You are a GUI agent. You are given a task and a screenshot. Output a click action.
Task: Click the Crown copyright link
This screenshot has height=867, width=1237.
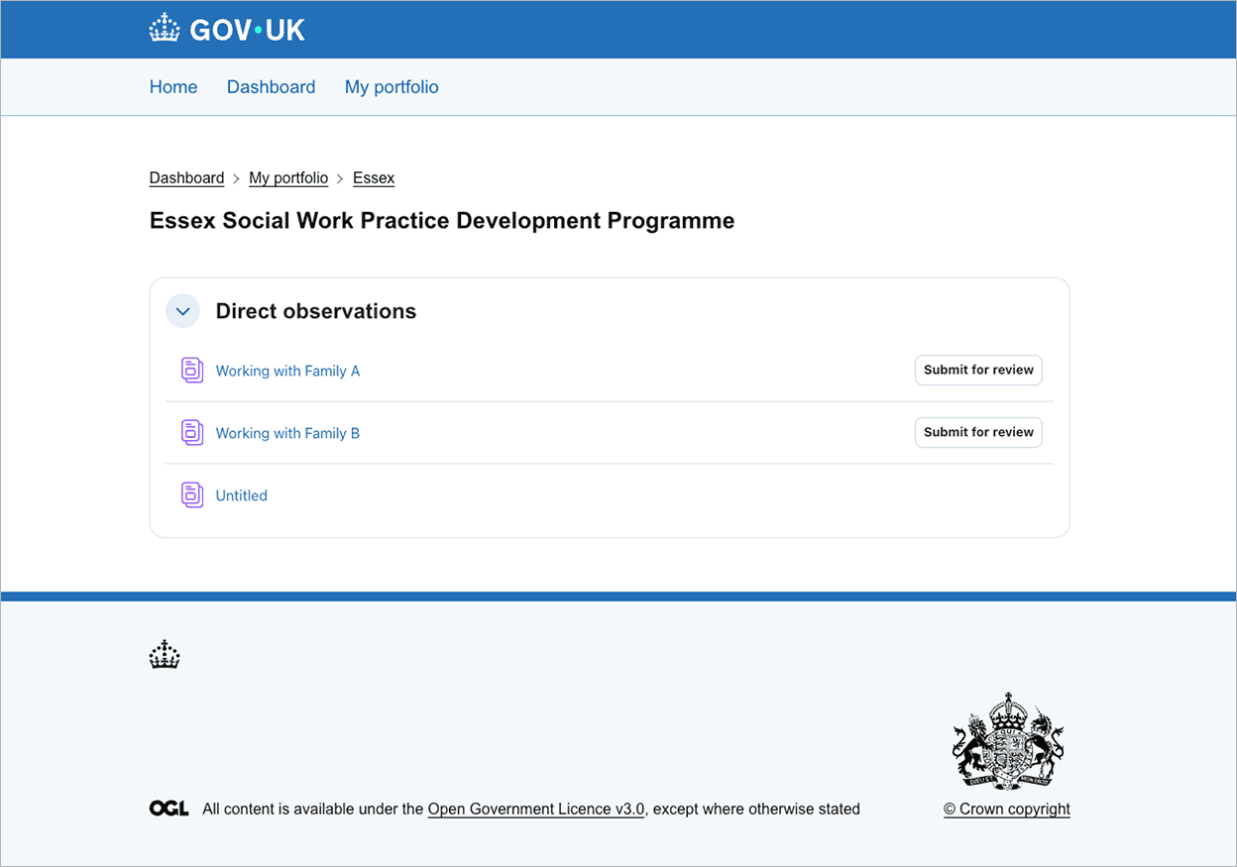(x=1007, y=809)
